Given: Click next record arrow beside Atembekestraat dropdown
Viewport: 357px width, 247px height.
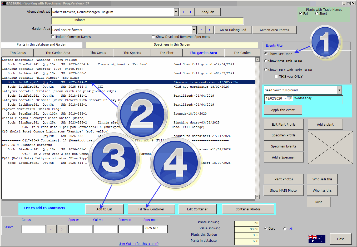Looking at the screenshot, I should click(191, 12).
